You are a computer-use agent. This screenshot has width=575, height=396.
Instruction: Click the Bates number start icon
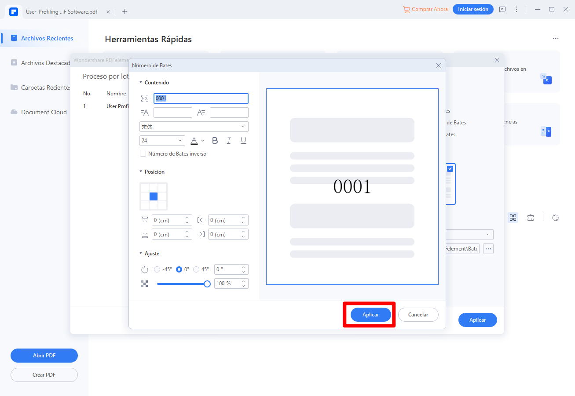145,98
